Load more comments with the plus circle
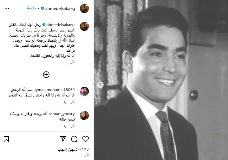The width and height of the screenshot is (228, 160). pyautogui.click(x=46, y=75)
